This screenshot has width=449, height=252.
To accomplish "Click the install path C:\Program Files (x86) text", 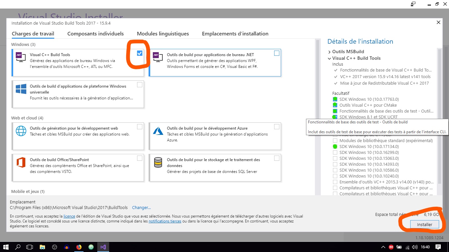I will pyautogui.click(x=69, y=208).
